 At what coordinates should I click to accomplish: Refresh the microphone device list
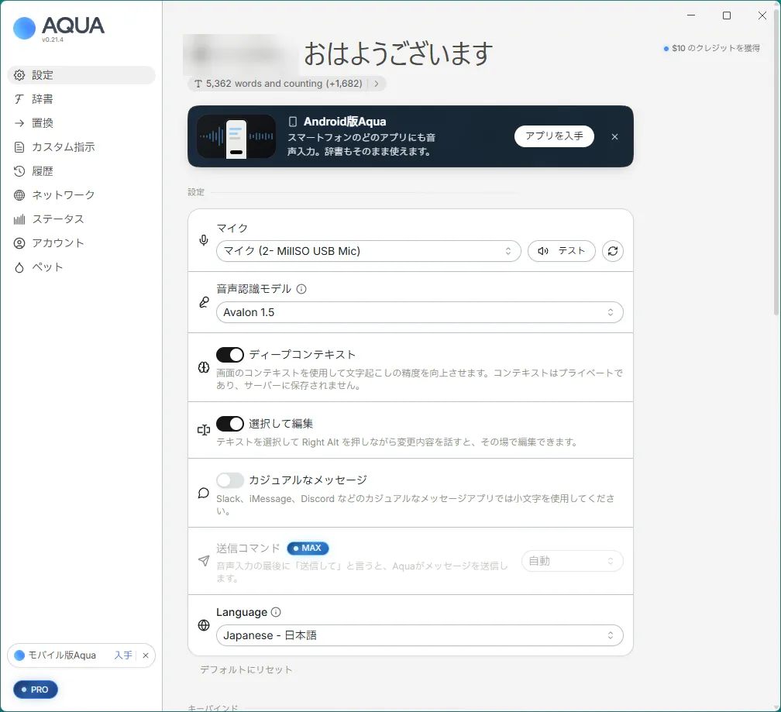coord(613,251)
